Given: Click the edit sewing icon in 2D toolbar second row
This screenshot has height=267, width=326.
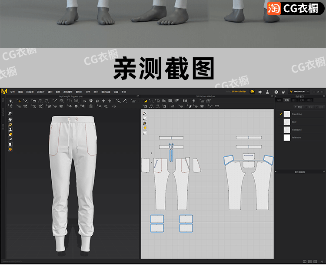Looking at the screenshot, I should (x=145, y=106).
